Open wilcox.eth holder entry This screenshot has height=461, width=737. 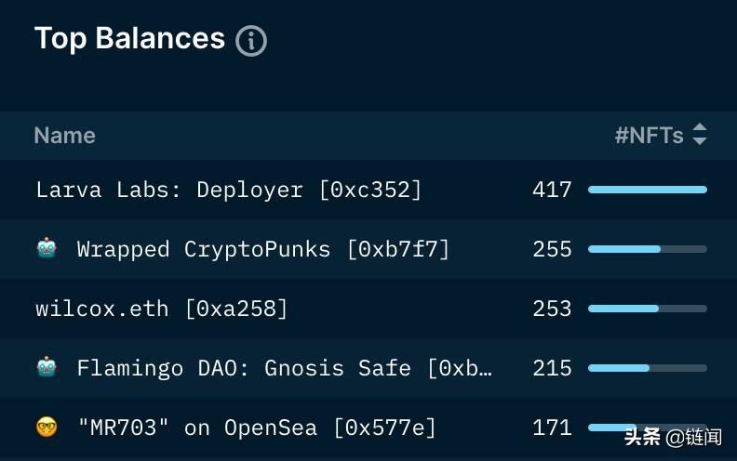(x=162, y=309)
